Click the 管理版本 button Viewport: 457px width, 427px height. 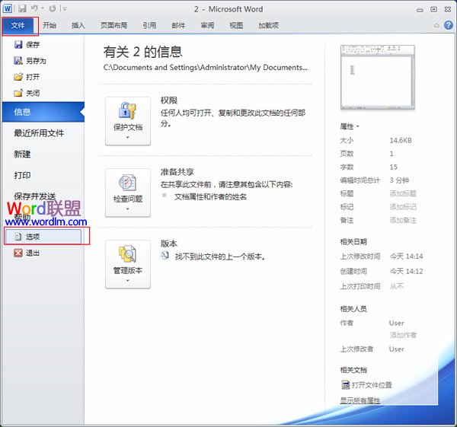(128, 264)
